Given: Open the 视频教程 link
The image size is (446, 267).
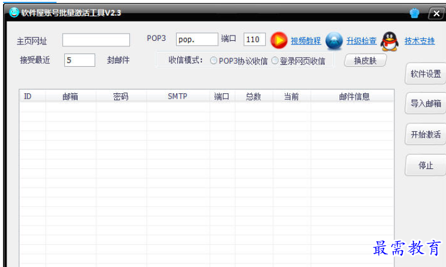Looking at the screenshot, I should [x=306, y=41].
